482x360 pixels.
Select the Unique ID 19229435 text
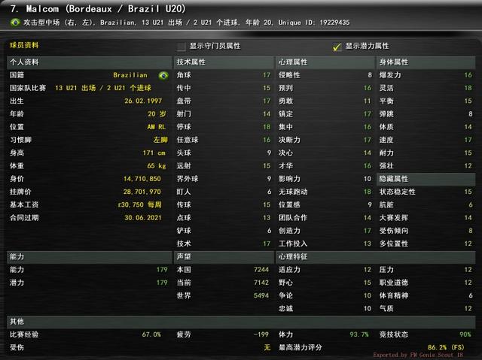tap(314, 23)
